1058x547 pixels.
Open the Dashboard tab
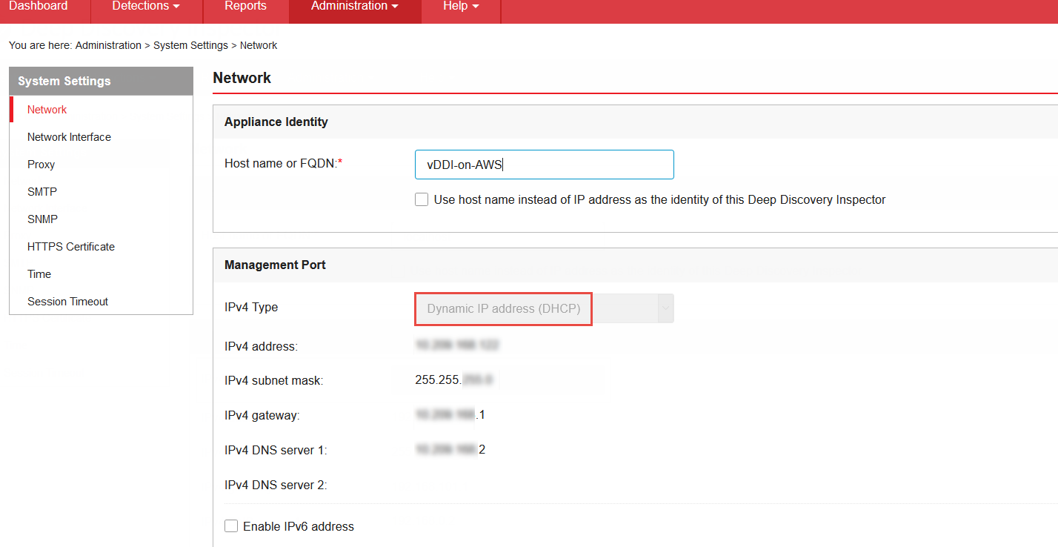[39, 7]
